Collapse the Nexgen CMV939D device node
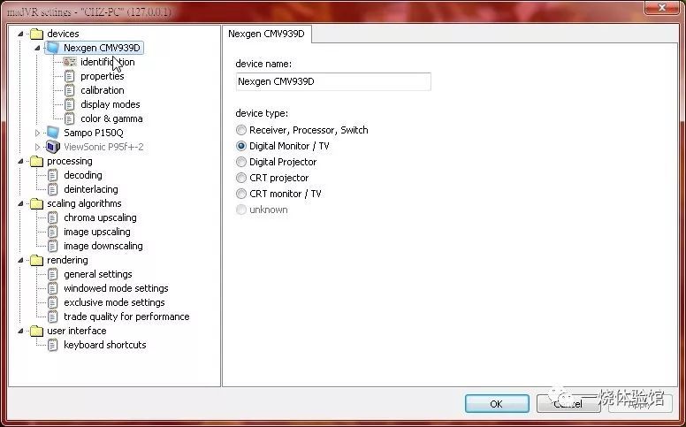This screenshot has height=427, width=686. 37,48
